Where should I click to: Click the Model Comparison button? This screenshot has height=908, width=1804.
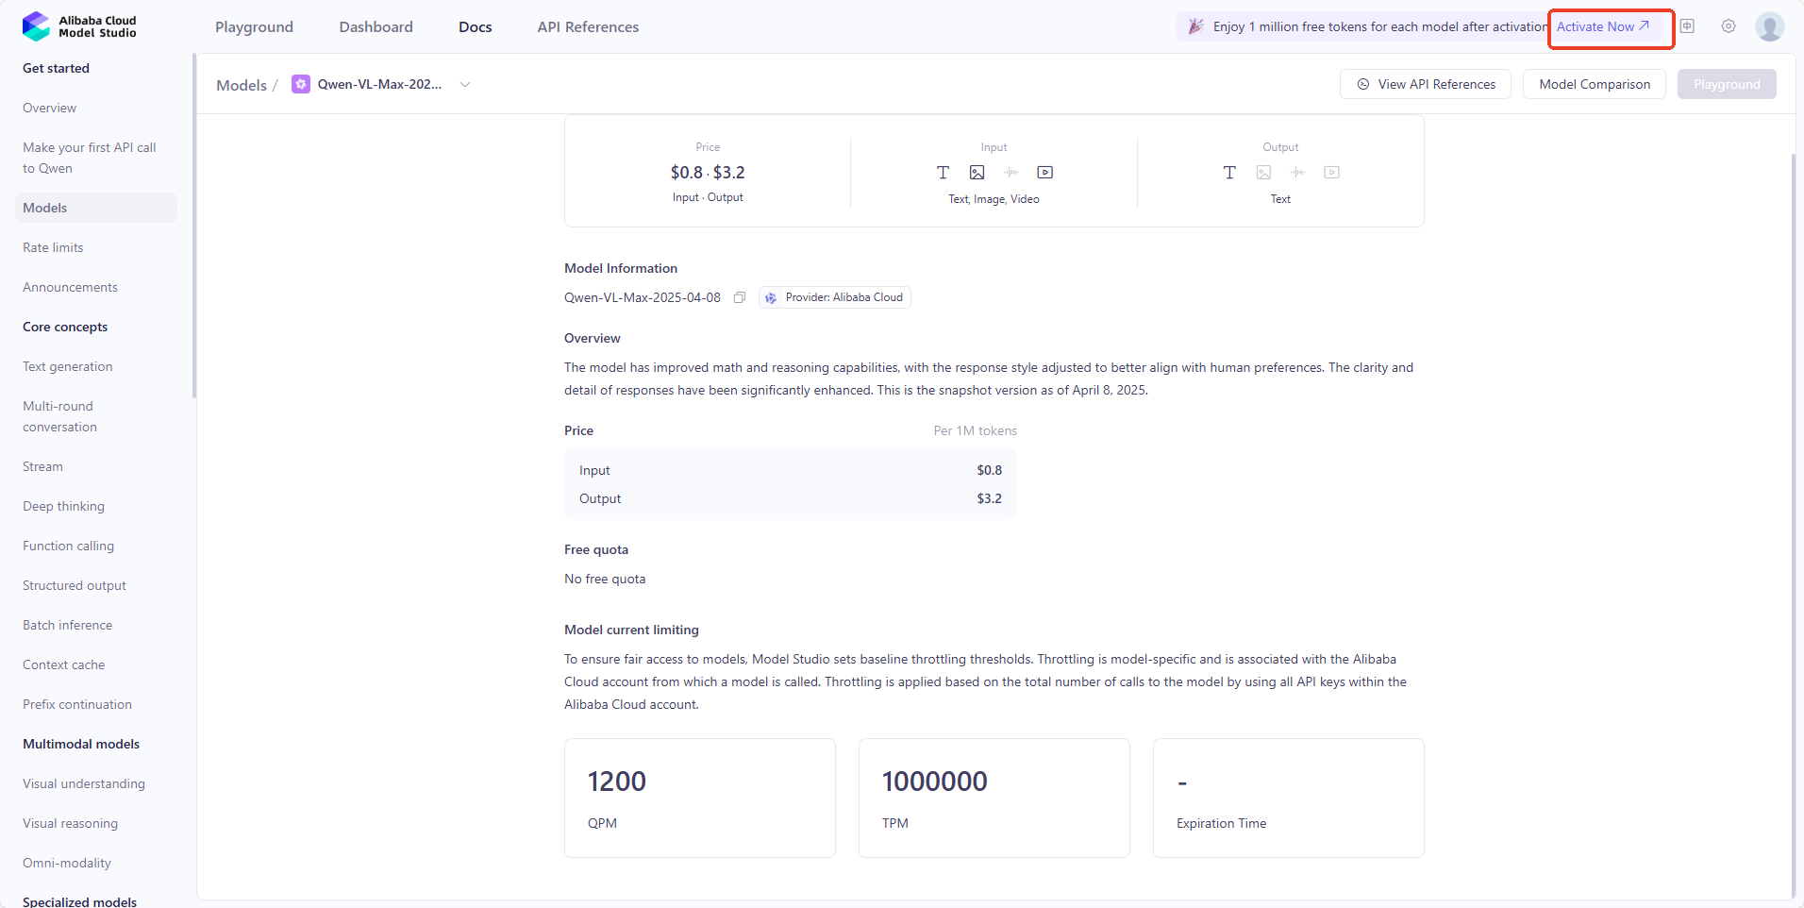tap(1594, 84)
